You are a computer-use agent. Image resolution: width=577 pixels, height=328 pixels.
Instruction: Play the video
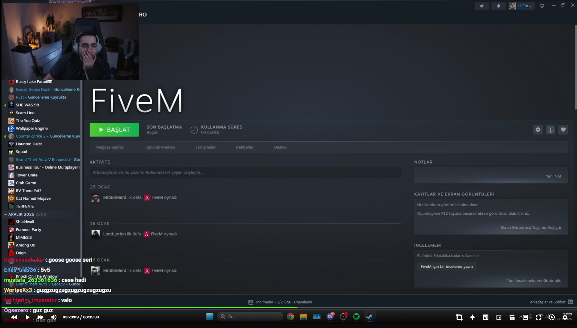[27, 317]
